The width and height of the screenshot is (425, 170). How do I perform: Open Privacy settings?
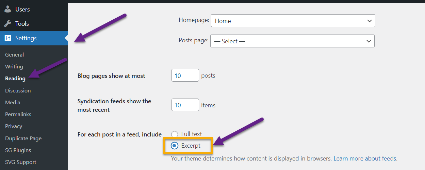14,126
